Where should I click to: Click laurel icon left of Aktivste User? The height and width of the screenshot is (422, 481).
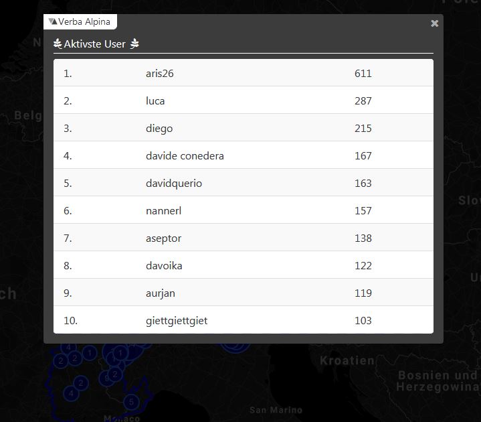click(58, 44)
